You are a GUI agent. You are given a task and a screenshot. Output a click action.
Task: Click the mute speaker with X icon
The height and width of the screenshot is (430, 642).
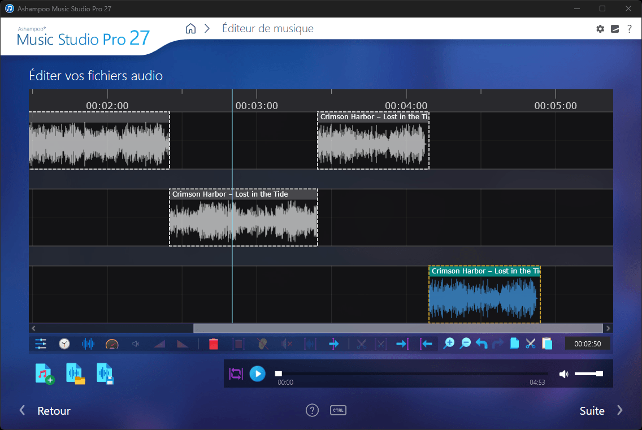[286, 344]
